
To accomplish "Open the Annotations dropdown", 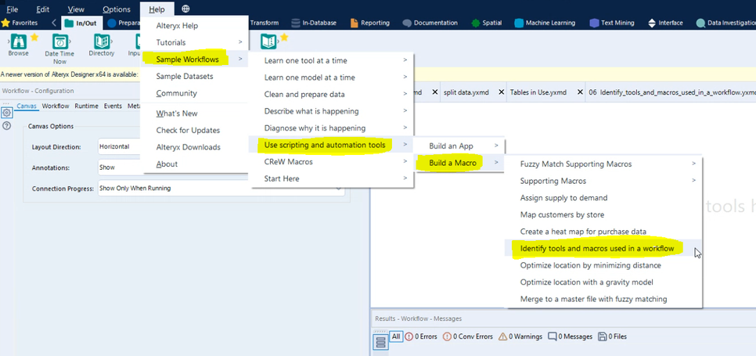I will (121, 167).
